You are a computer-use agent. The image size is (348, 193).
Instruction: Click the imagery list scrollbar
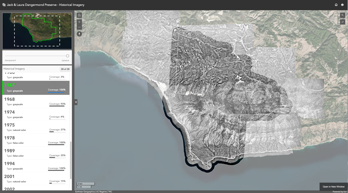click(71, 160)
